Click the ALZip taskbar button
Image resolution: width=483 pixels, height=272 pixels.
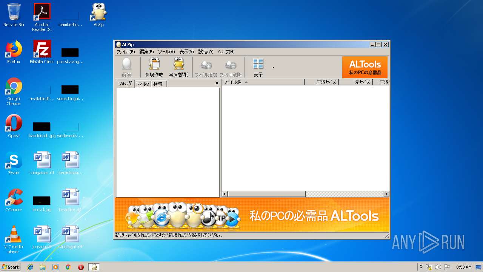click(94, 267)
